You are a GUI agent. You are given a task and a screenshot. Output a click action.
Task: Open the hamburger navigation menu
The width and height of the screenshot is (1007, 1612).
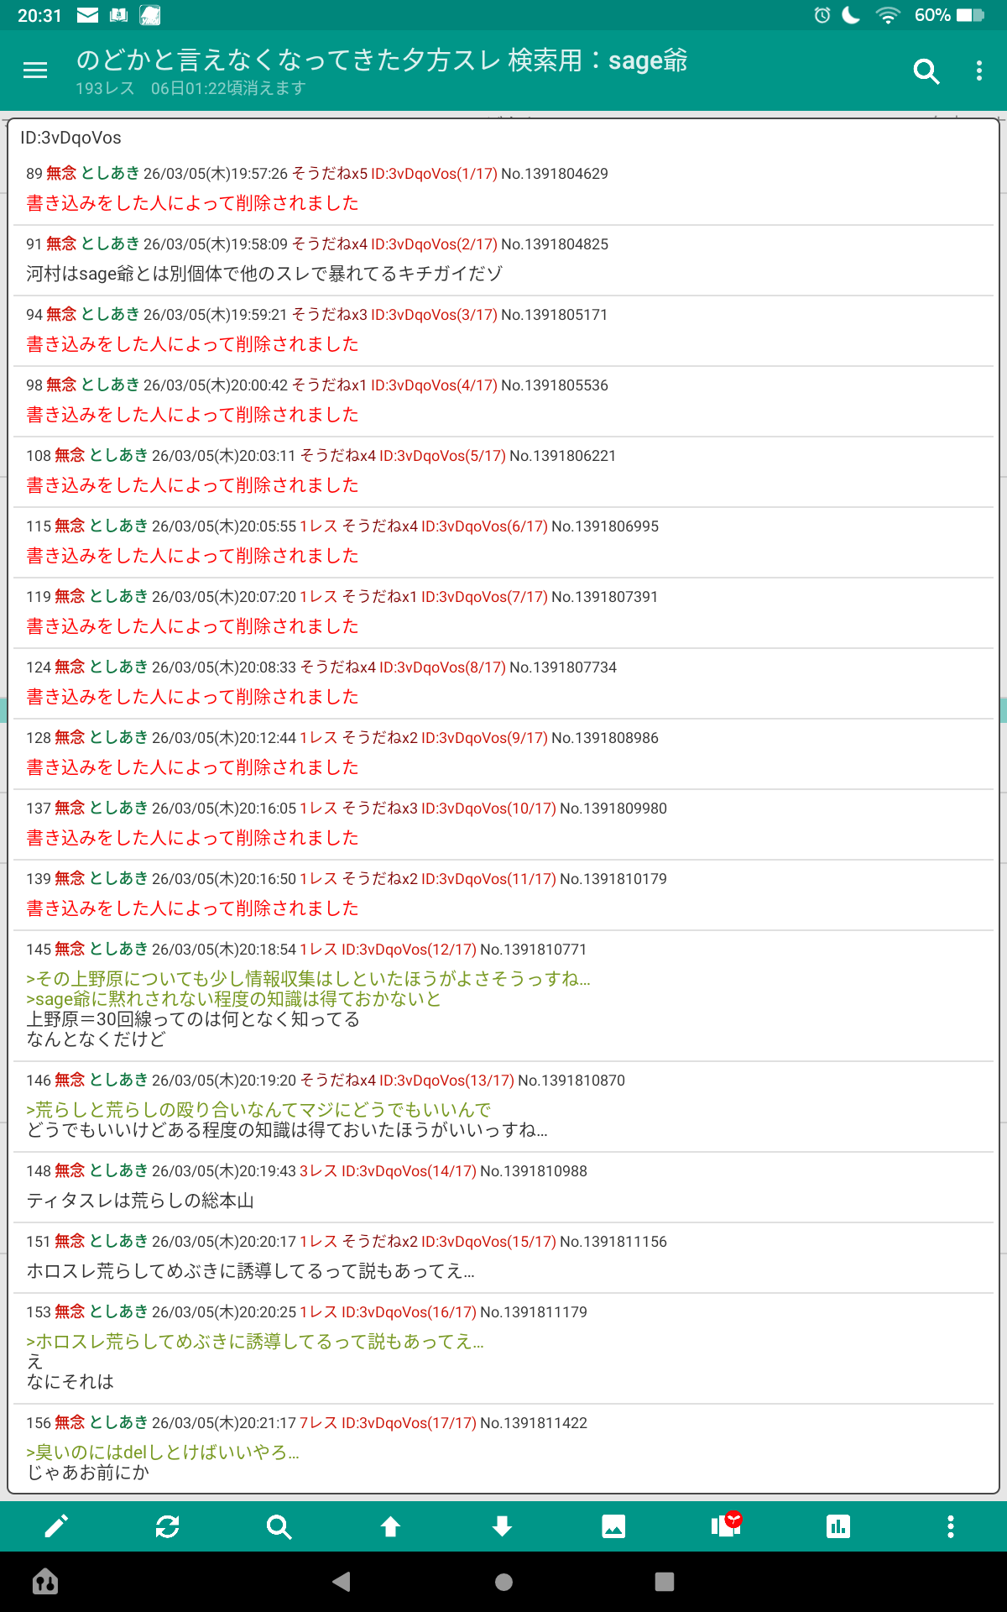click(35, 71)
